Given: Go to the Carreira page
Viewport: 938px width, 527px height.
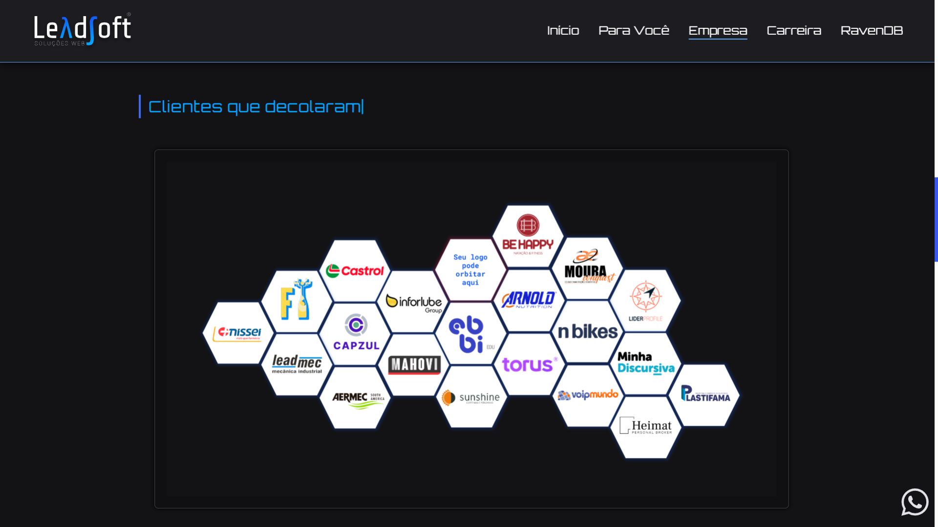Looking at the screenshot, I should click(793, 31).
